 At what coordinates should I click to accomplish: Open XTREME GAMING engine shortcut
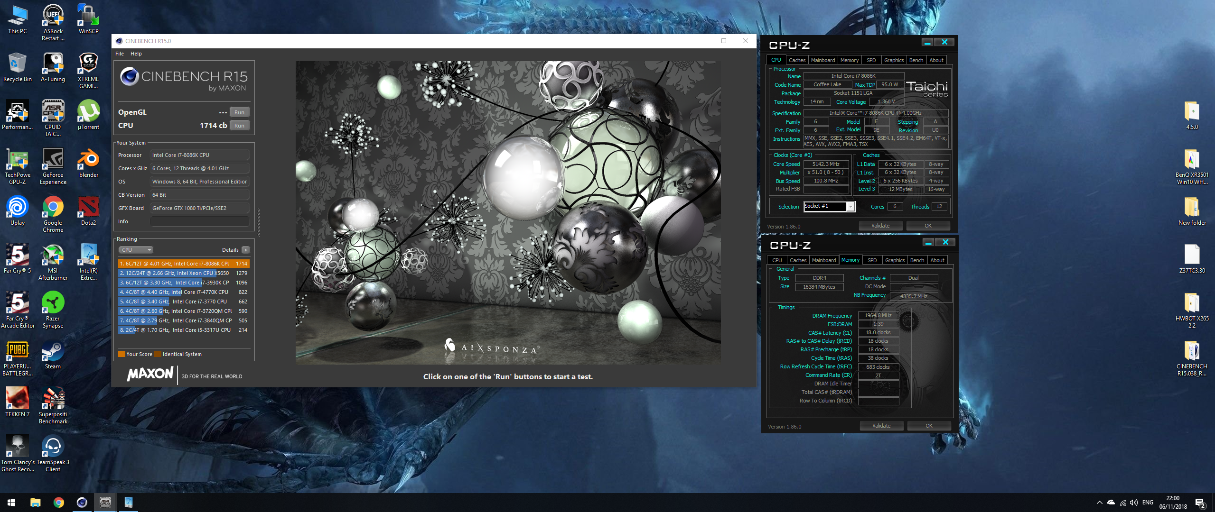[89, 71]
